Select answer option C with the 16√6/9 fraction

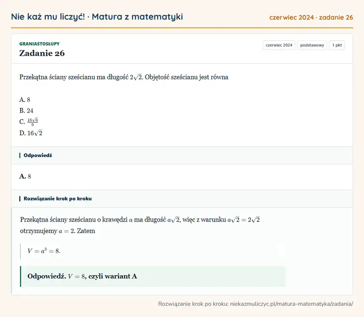(x=29, y=122)
